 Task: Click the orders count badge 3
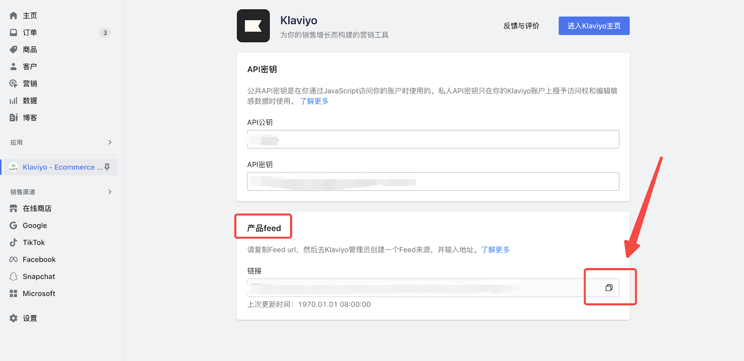pos(105,32)
